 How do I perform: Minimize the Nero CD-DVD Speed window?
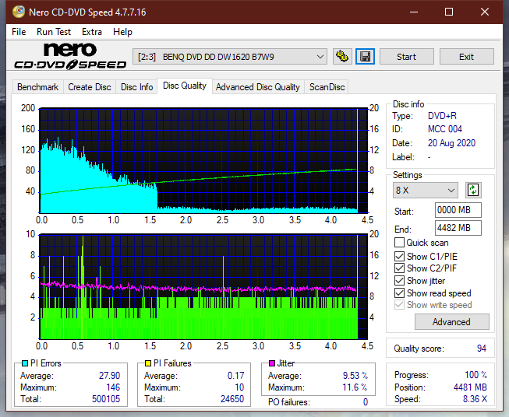(414, 12)
